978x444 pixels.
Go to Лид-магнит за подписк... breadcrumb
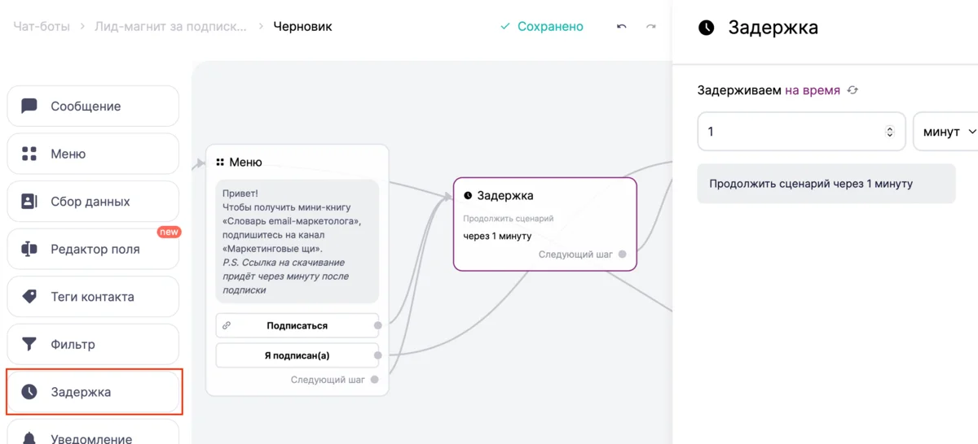(x=170, y=26)
